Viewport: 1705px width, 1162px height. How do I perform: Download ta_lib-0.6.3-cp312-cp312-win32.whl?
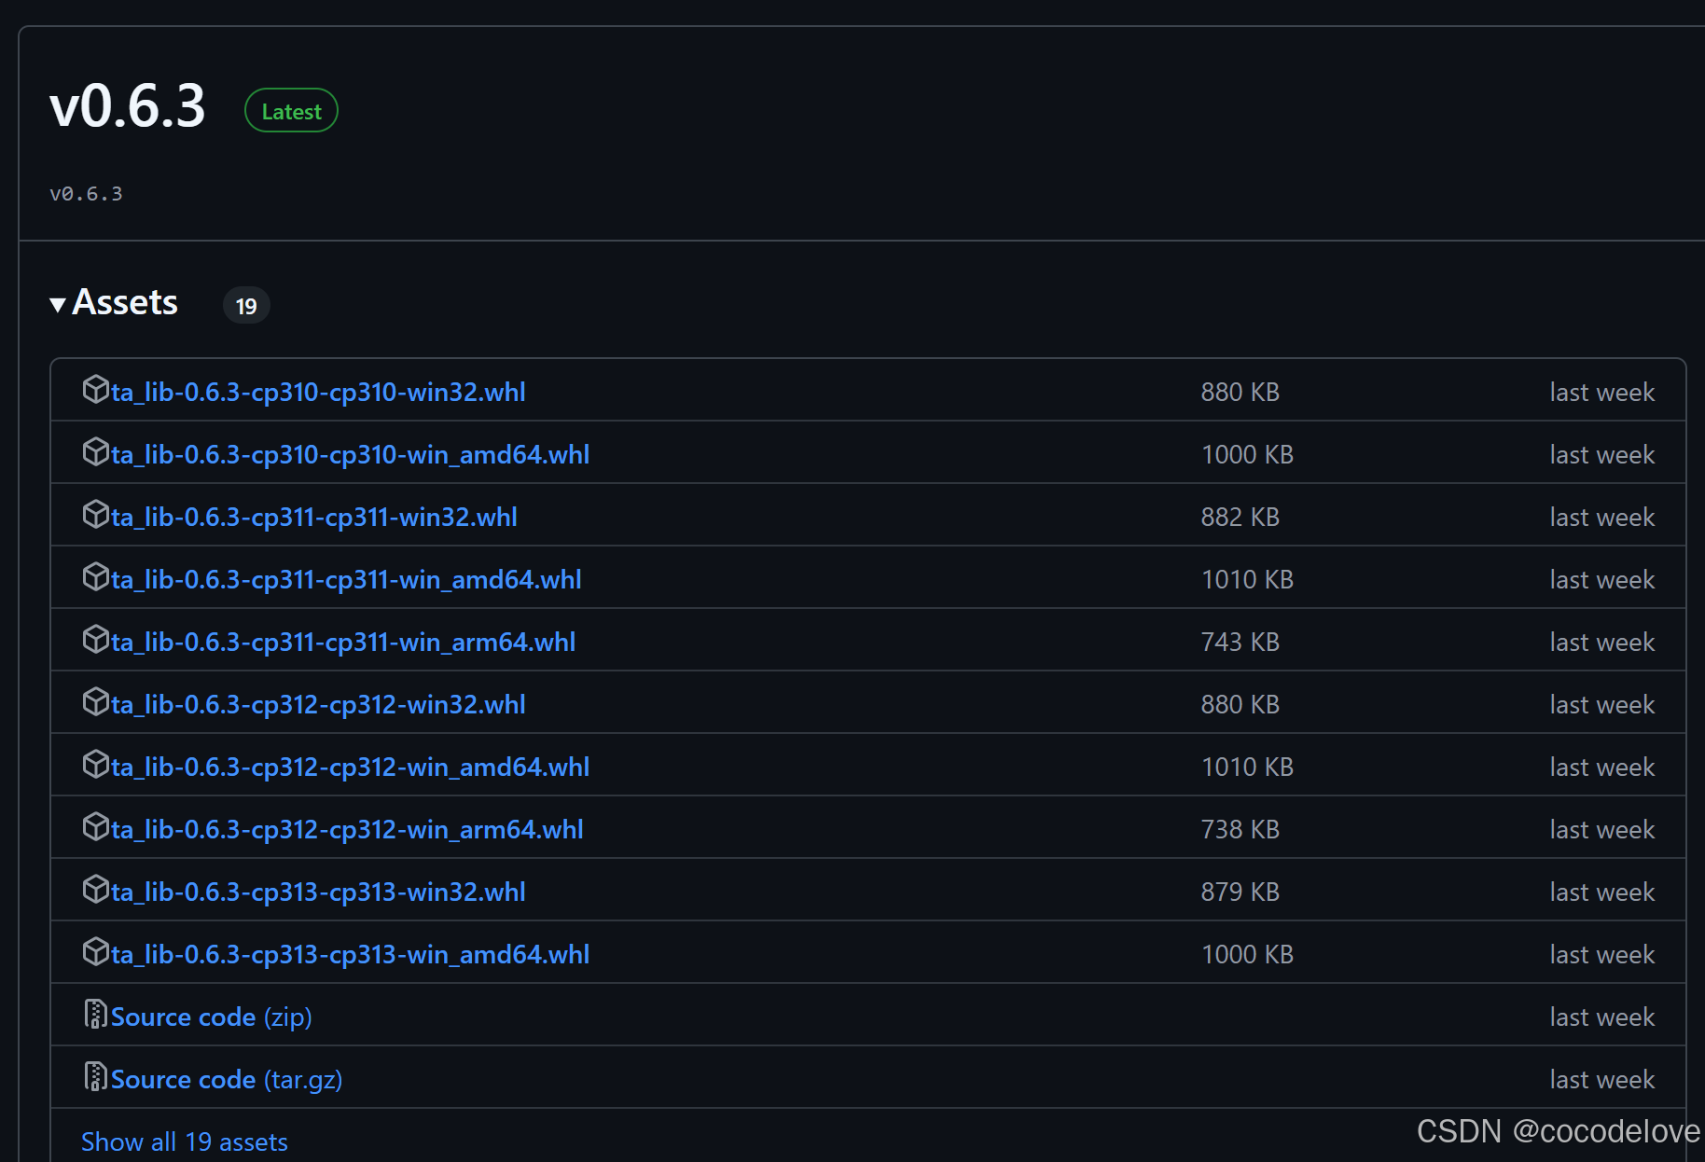[x=318, y=703]
